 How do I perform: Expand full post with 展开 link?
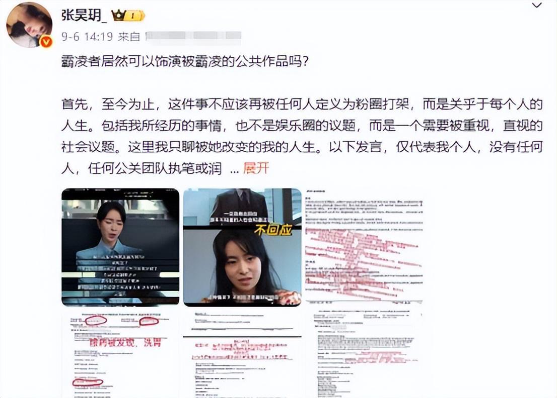coord(256,168)
